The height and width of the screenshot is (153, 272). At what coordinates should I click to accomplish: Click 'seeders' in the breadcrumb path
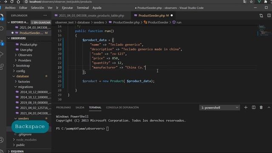pyautogui.click(x=99, y=23)
